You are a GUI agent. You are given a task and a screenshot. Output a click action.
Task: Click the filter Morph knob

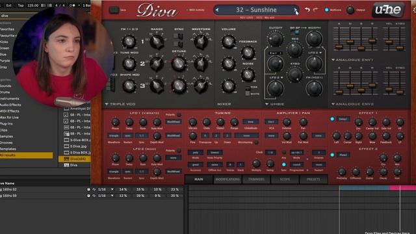point(314,39)
